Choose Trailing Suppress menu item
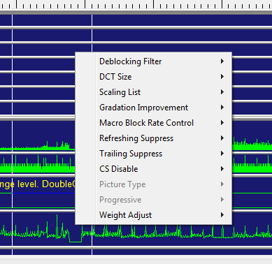This screenshot has width=272, height=264. point(153,154)
